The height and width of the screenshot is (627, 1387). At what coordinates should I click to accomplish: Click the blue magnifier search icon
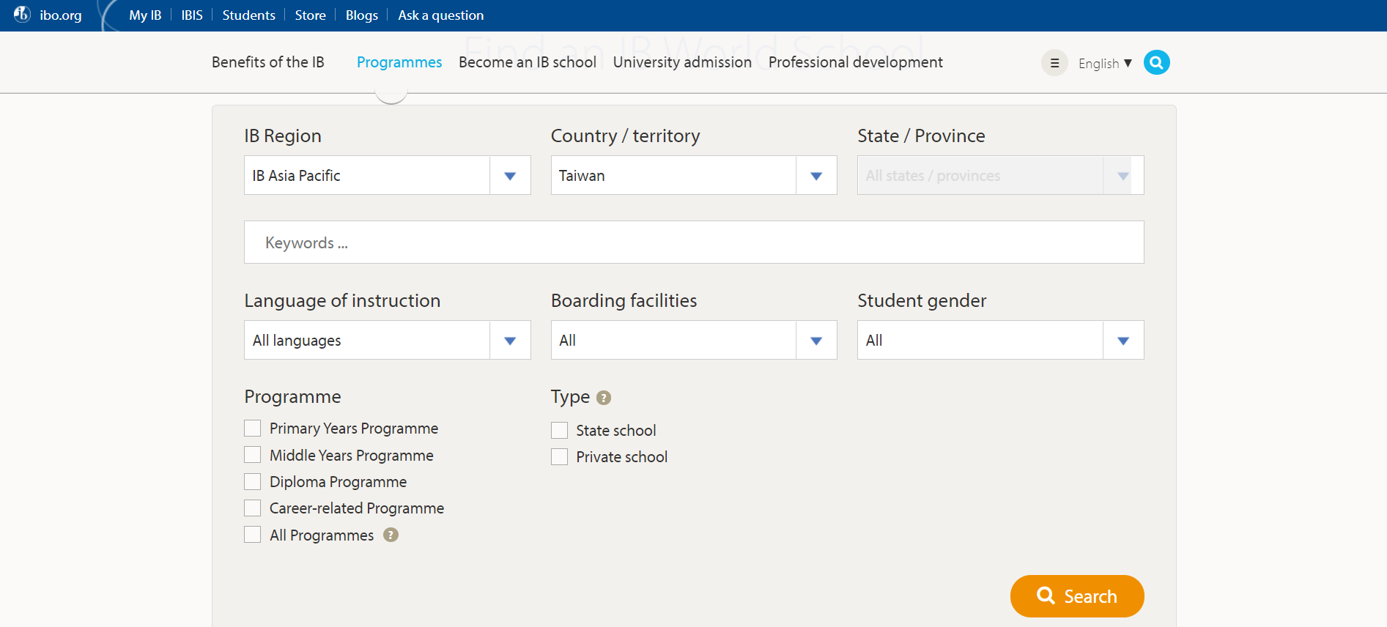tap(1156, 63)
